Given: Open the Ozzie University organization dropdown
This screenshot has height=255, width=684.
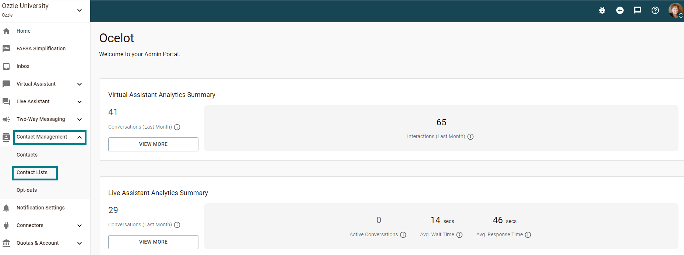Looking at the screenshot, I should point(80,10).
